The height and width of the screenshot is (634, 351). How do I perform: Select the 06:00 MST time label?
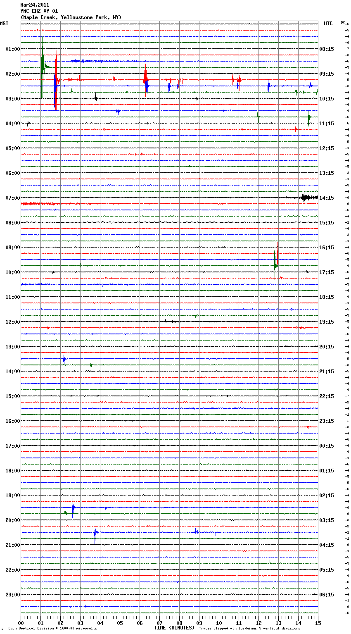[x=13, y=173]
